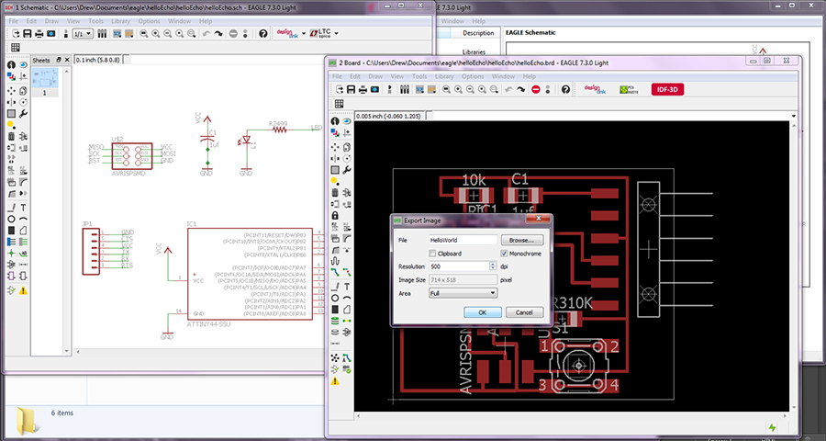Open sheet selector 1/1 dropdown in Schematic
Viewport: 826px width, 441px height.
click(83, 34)
